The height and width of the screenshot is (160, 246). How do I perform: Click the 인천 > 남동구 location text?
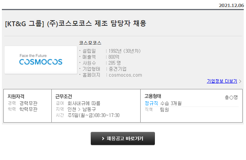click(82, 109)
